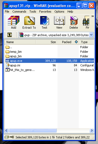Image resolution: width=98 pixels, height=144 pixels.
Task: Click the apup_bin folder icon
Action: pyautogui.click(x=7, y=56)
